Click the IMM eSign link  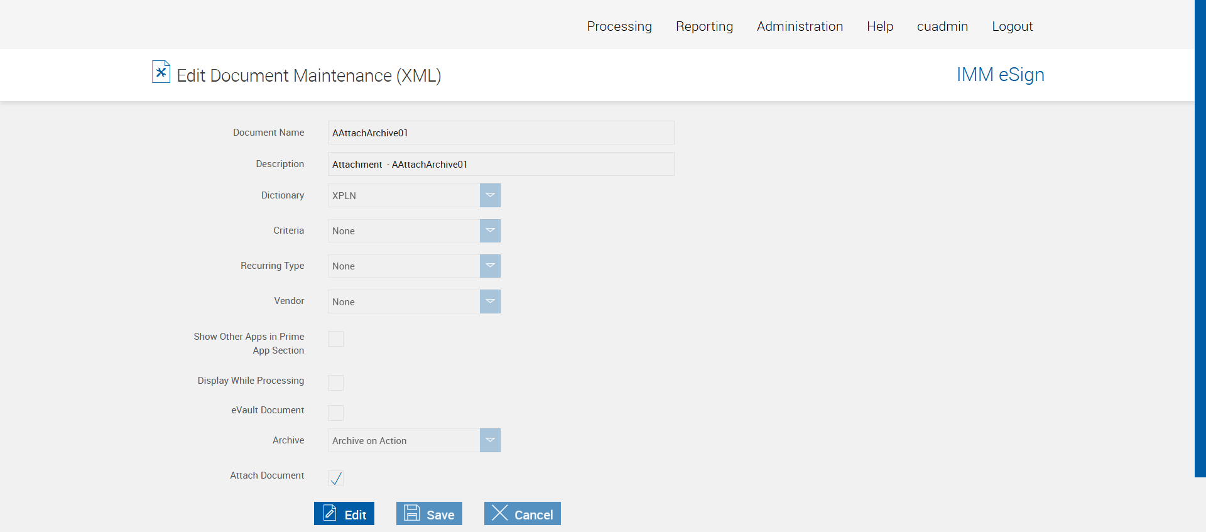[x=1000, y=75]
